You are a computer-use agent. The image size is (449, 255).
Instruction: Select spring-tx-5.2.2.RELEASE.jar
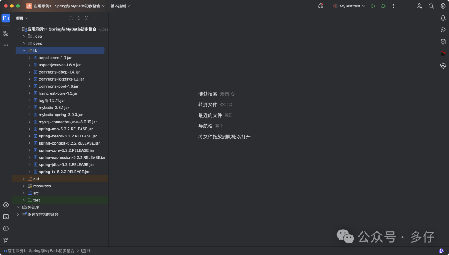(64, 172)
